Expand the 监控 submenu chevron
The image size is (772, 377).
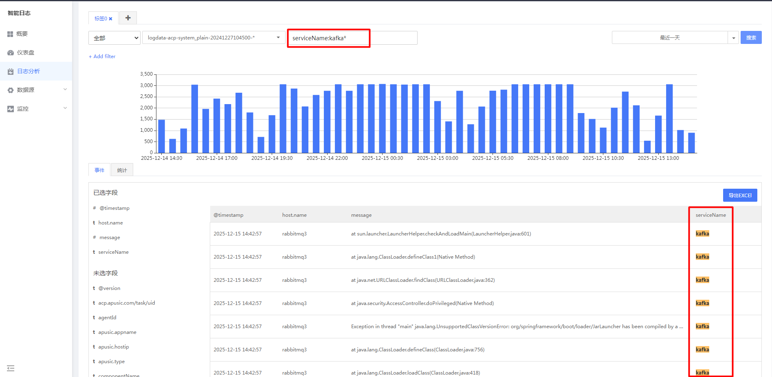pos(65,108)
